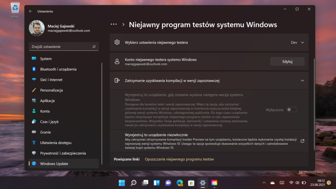
Task: Open the Kosz recycle bin
Action: click(x=15, y=10)
